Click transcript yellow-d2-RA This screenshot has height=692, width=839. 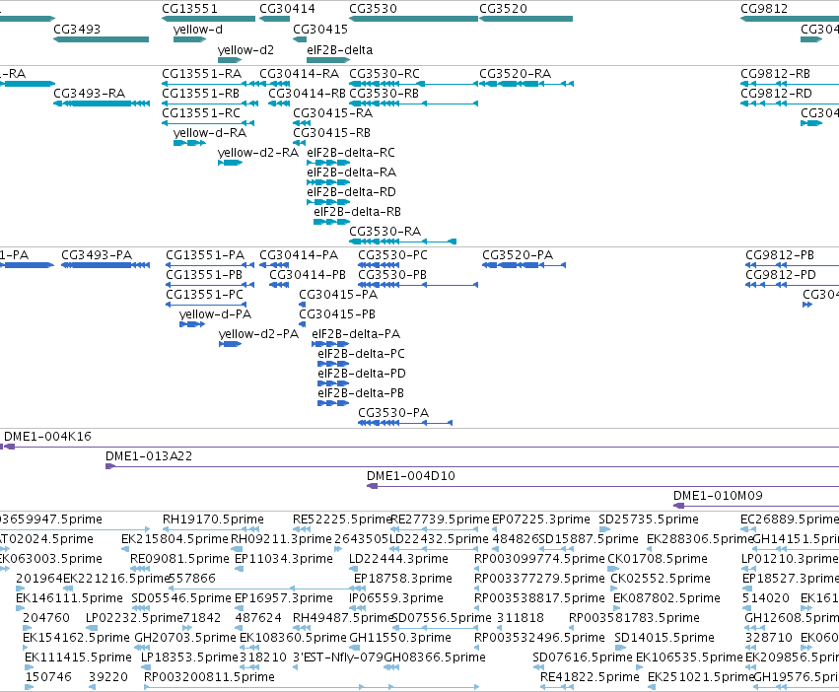258,153
